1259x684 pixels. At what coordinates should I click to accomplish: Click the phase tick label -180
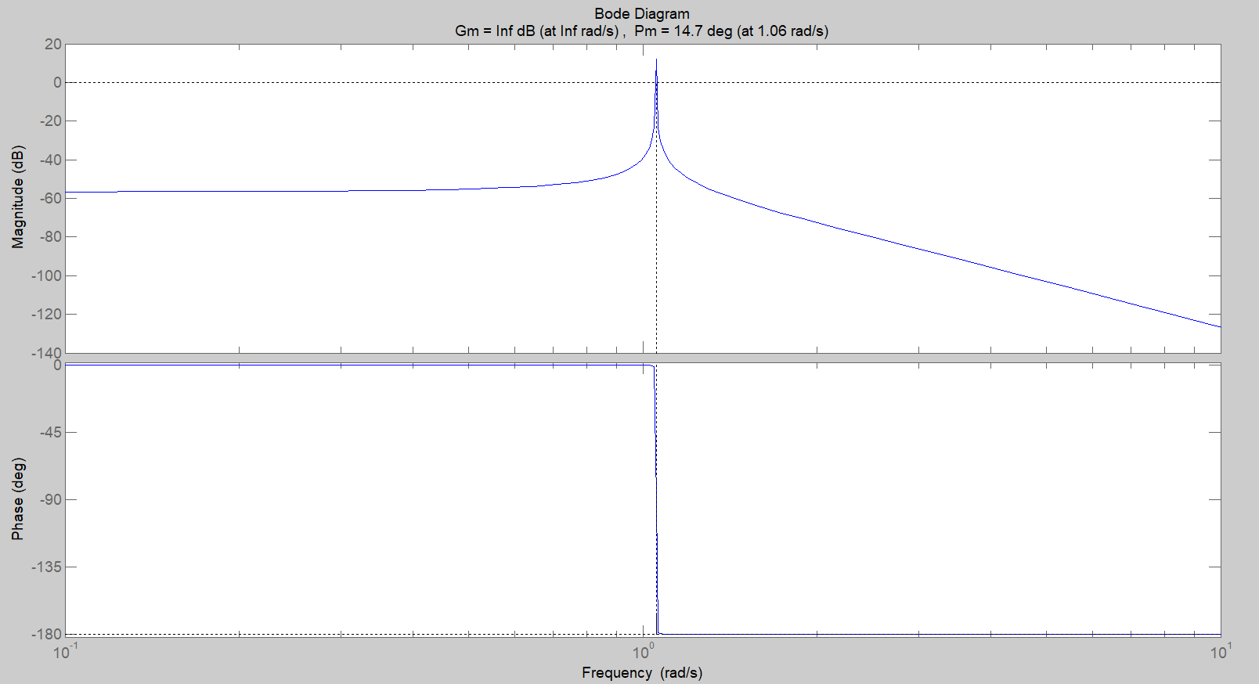(x=46, y=634)
